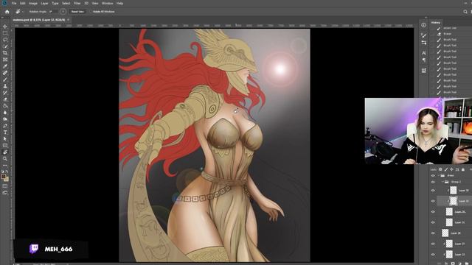Toggle visibility of the draw group
This screenshot has height=265, width=472.
(433, 175)
